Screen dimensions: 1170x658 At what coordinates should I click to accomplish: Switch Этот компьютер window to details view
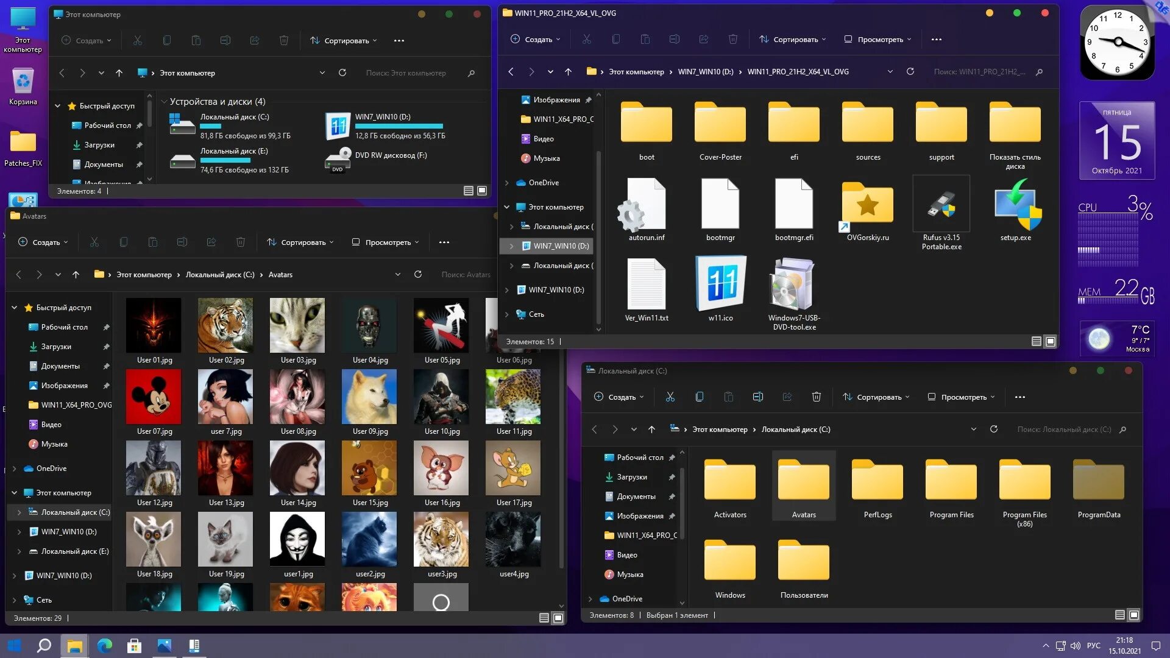coord(469,191)
